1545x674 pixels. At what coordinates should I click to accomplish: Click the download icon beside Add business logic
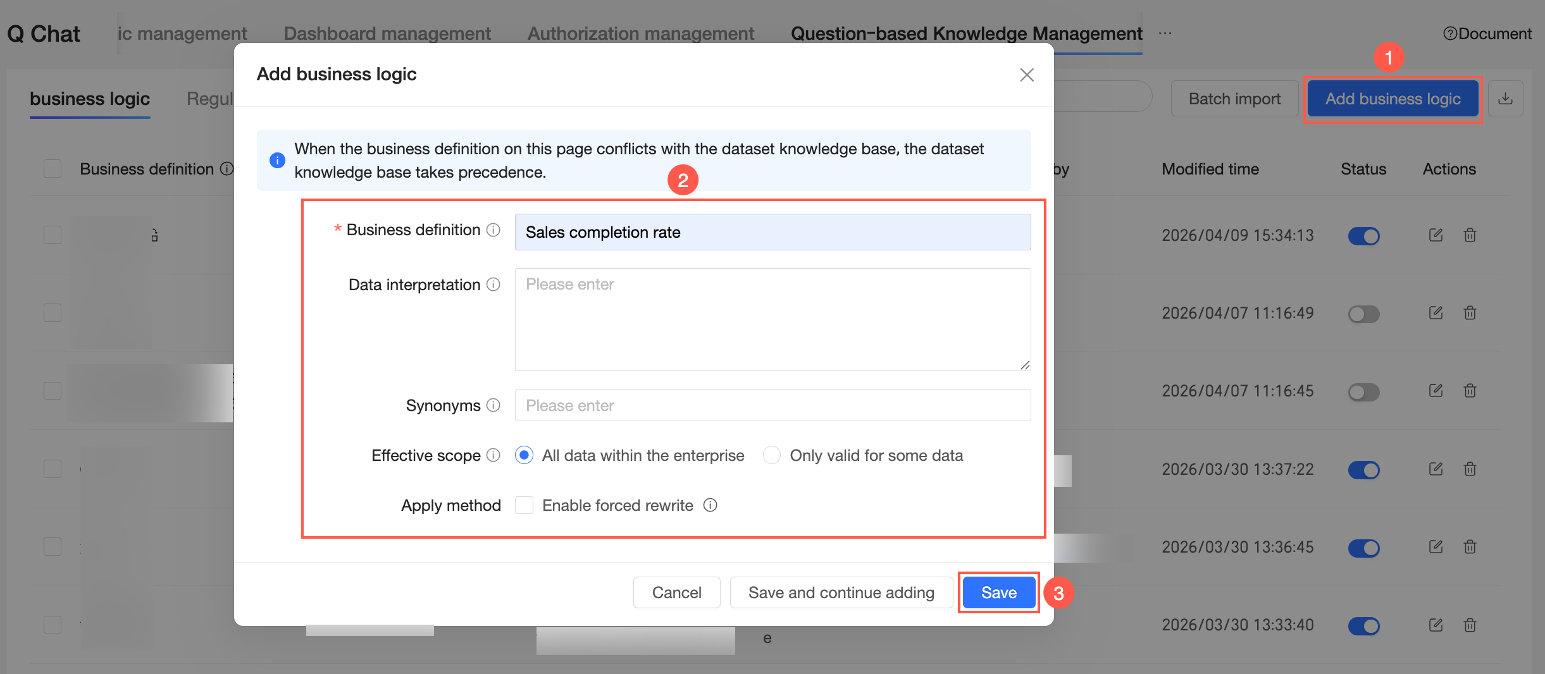pyautogui.click(x=1505, y=99)
